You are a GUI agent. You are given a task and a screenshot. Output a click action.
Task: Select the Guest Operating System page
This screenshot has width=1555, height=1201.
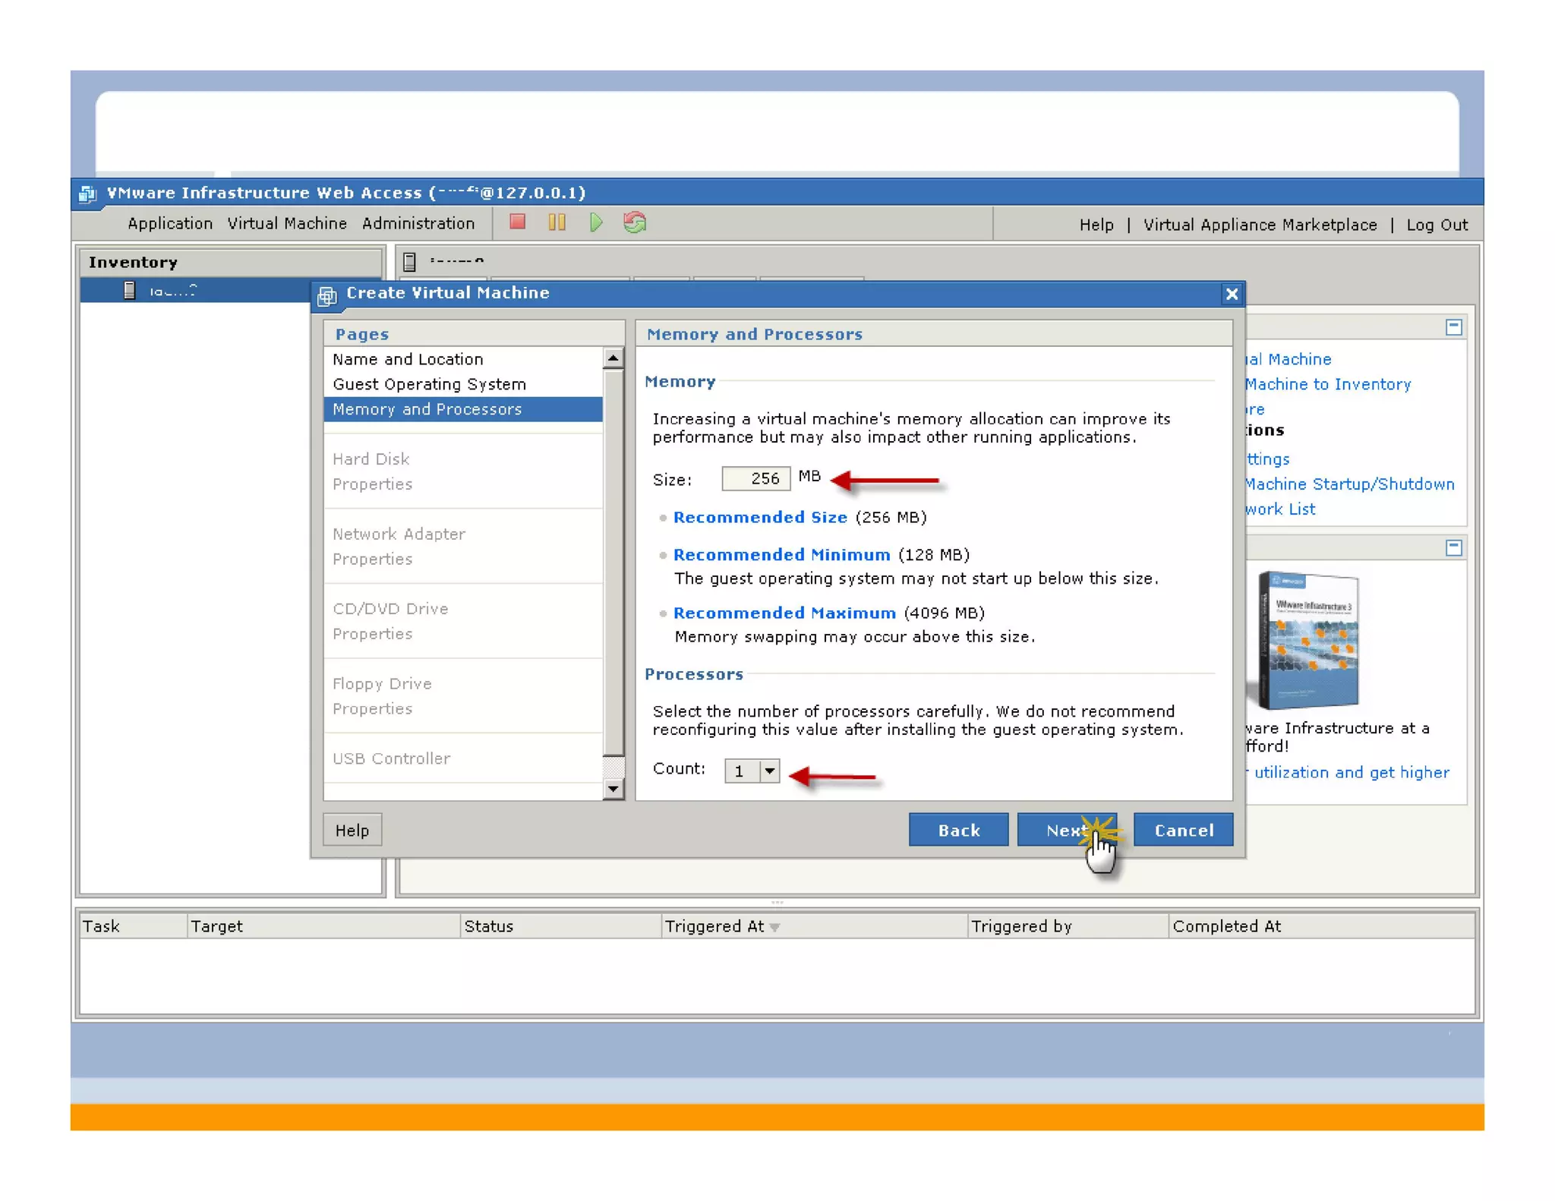429,384
